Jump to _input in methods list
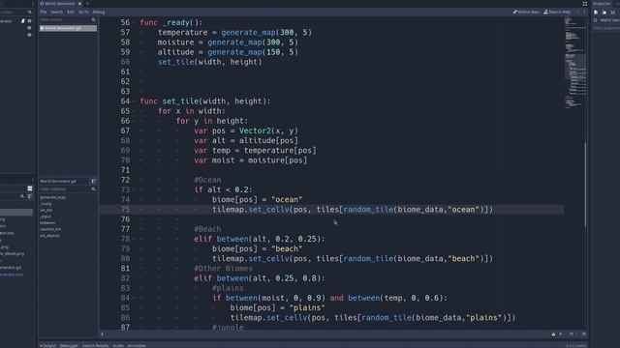 click(x=46, y=217)
